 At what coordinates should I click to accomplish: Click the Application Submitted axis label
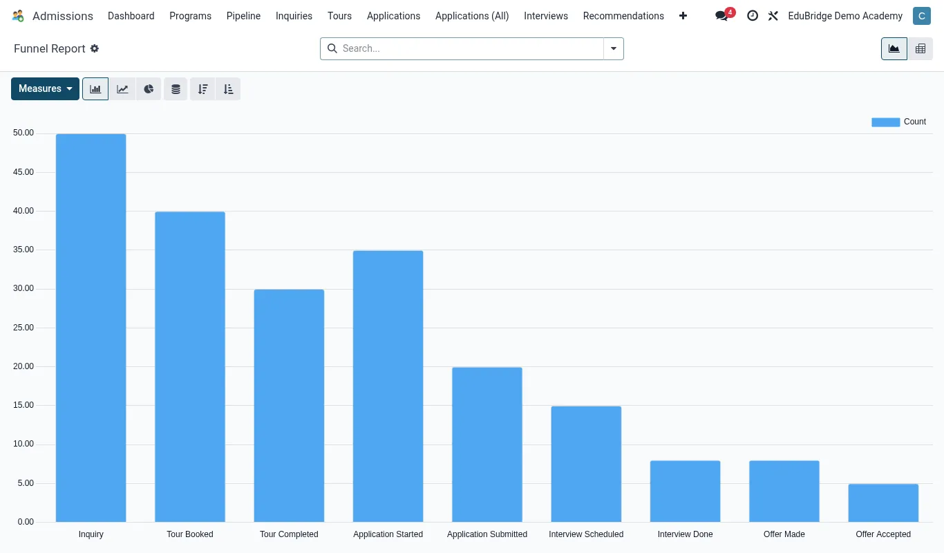coord(487,534)
